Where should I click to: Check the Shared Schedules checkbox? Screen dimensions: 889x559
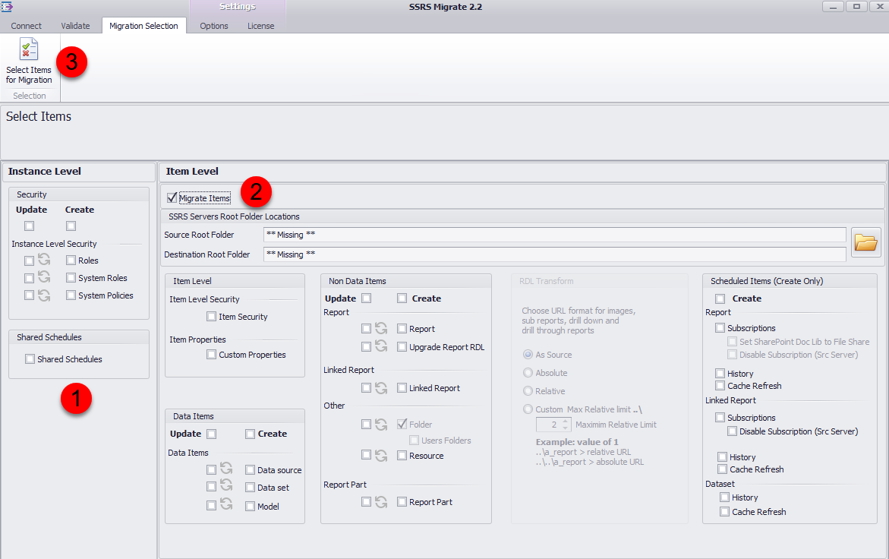(x=30, y=359)
